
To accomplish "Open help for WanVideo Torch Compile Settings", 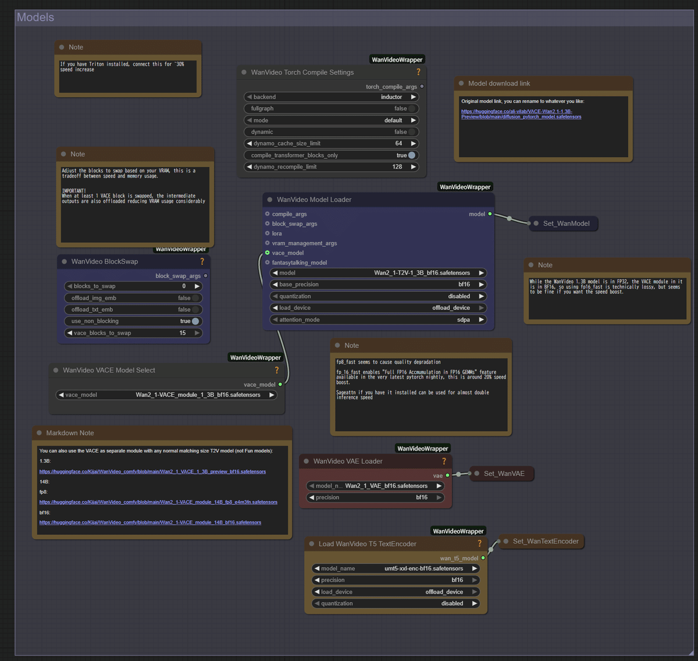I will click(x=418, y=72).
